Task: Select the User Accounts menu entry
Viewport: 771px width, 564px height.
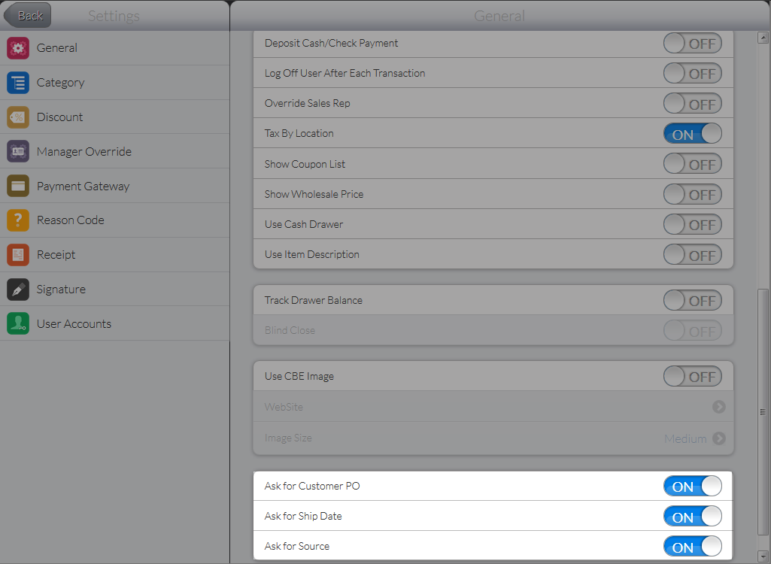Action: 74,324
